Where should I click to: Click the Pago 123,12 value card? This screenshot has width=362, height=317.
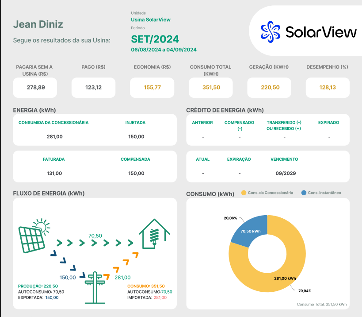pos(93,87)
